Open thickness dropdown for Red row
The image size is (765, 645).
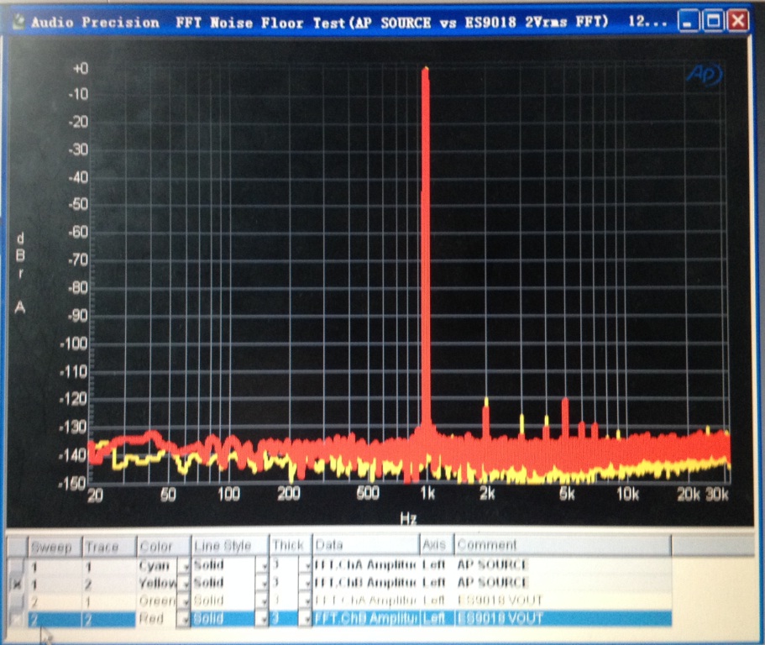coord(306,620)
